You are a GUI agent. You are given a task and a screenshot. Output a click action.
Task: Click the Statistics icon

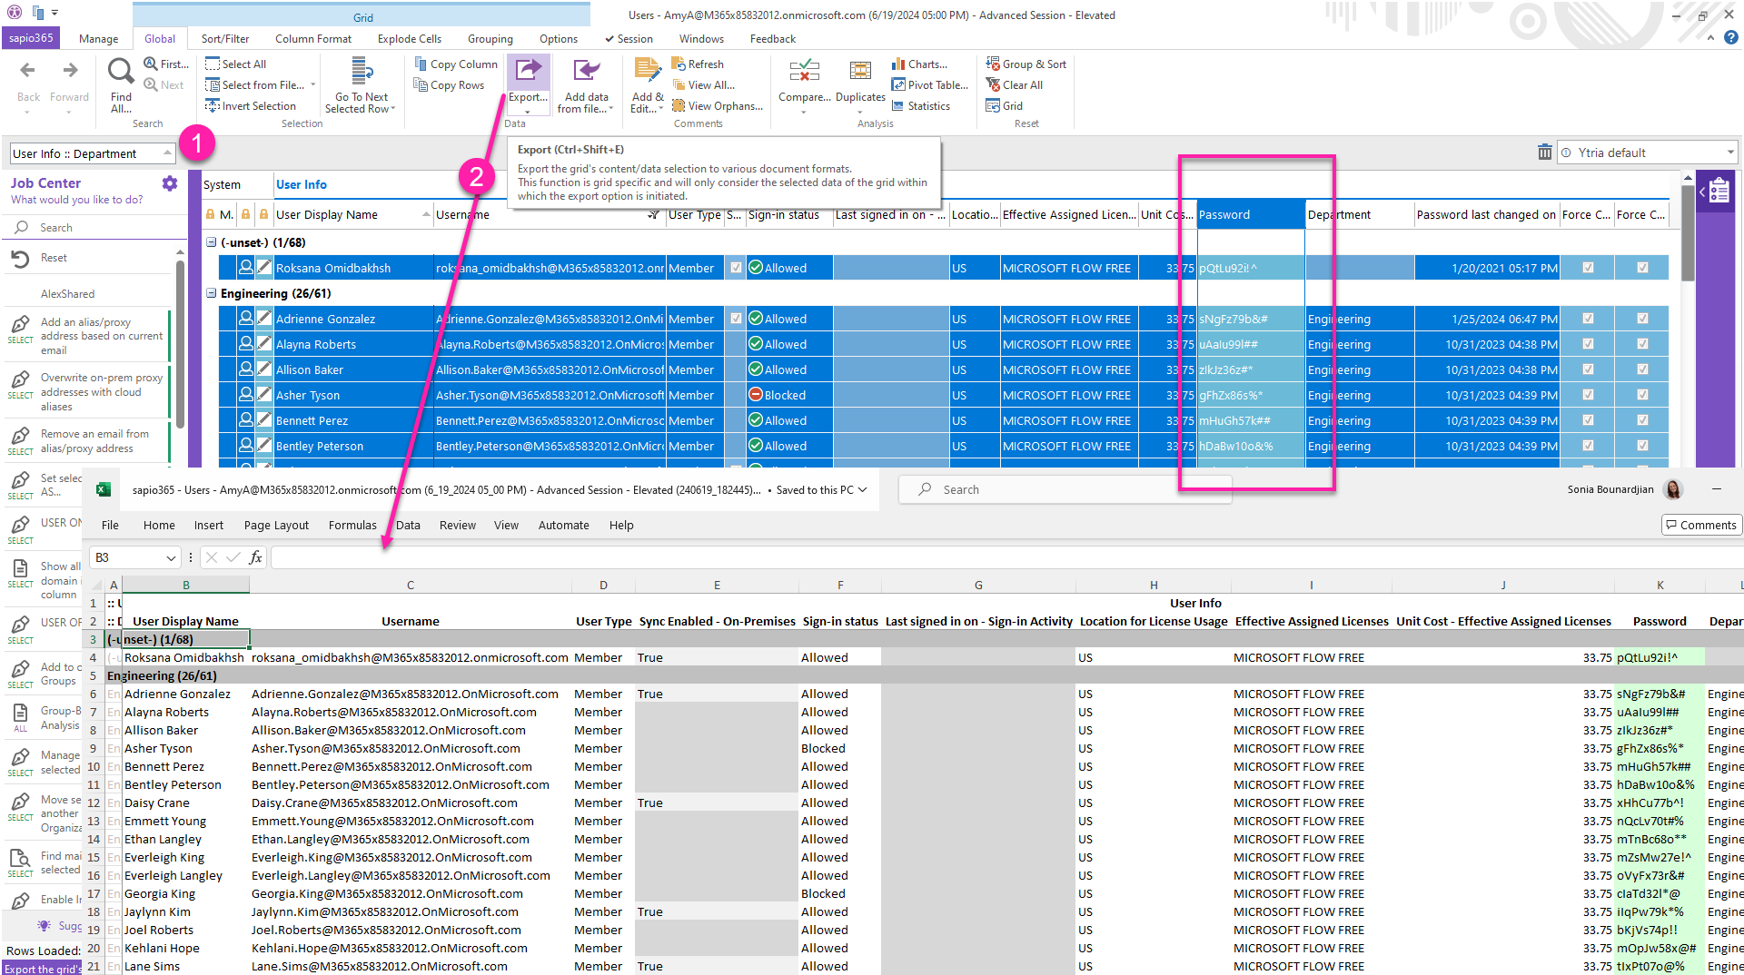point(898,105)
